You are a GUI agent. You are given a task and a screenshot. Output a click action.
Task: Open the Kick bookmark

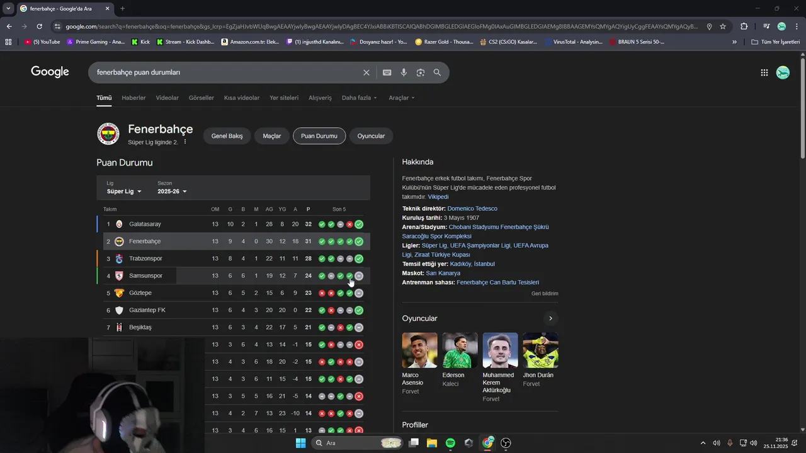[x=140, y=42]
